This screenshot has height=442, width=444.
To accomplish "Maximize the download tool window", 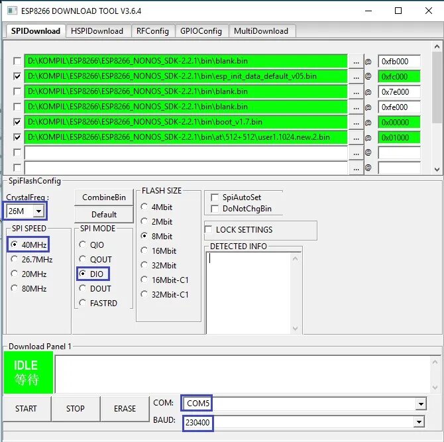I will 398,11.
